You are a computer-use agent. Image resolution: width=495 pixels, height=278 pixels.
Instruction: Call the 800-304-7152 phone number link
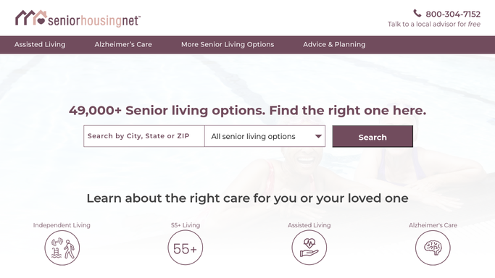453,14
